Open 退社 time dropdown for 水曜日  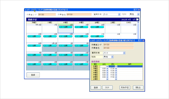116,73
